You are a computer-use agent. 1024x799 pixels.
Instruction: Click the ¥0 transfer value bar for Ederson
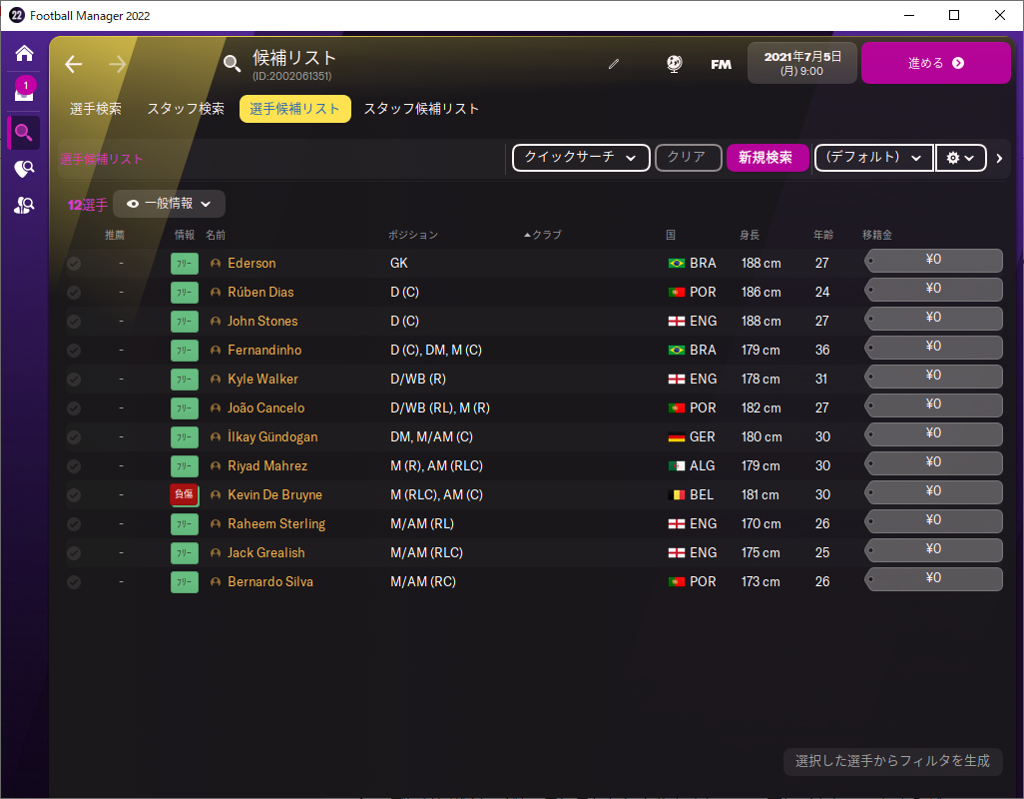[x=934, y=260]
